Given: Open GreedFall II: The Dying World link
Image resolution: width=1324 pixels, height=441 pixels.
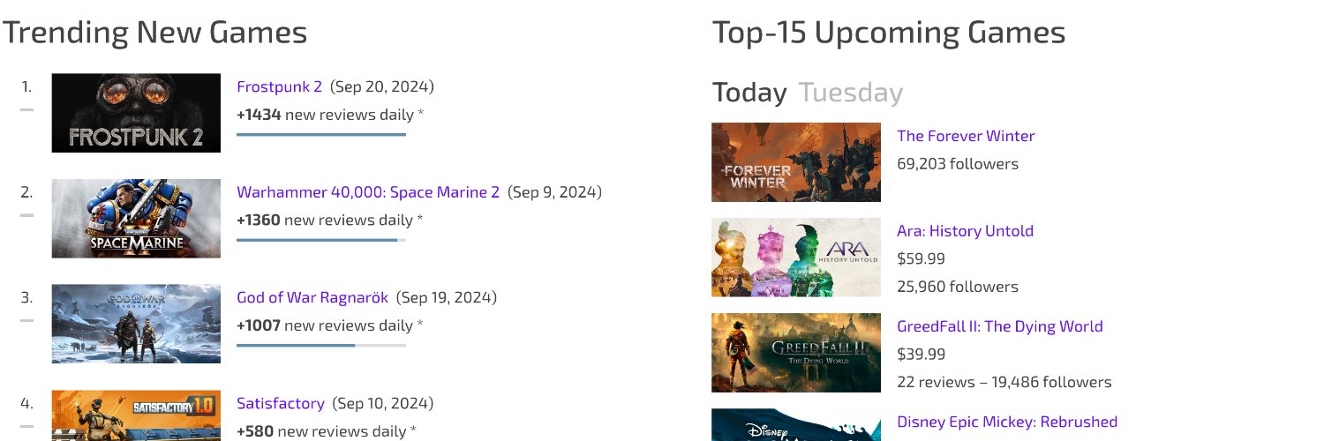Looking at the screenshot, I should pos(1000,326).
